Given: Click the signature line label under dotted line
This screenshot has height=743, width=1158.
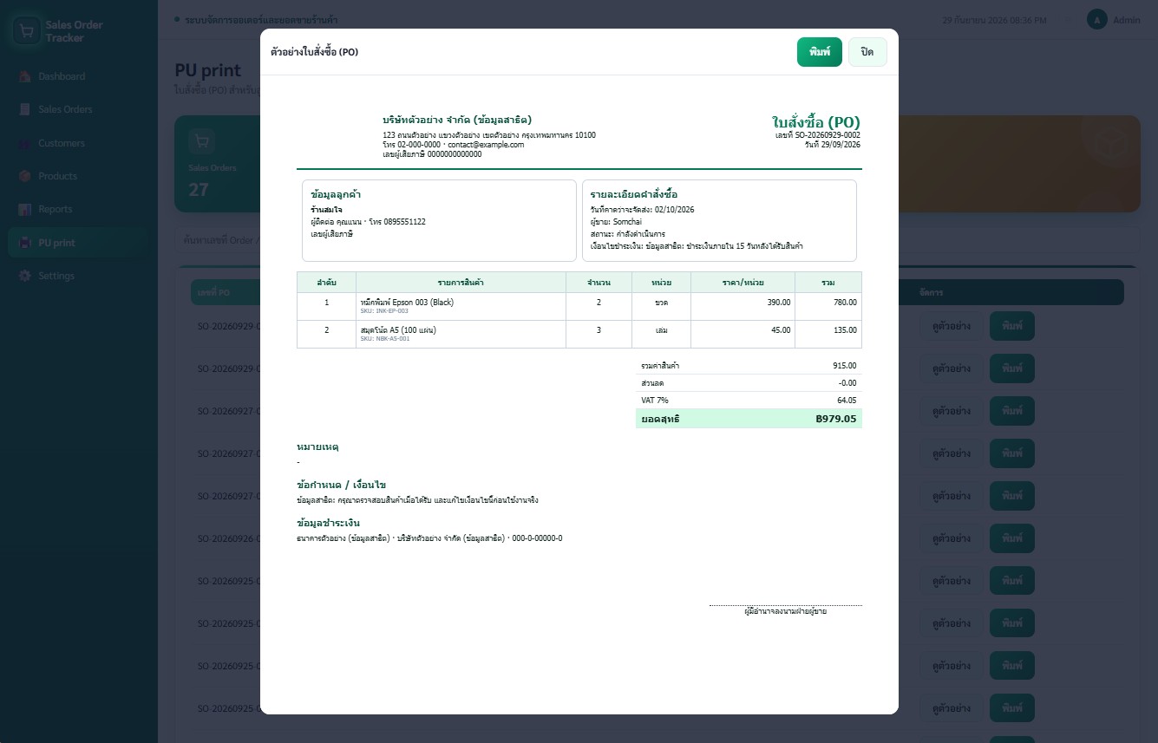Looking at the screenshot, I should point(786,611).
